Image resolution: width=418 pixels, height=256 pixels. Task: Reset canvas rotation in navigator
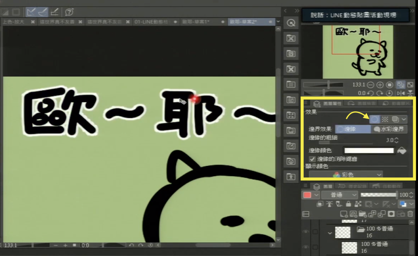(390, 93)
